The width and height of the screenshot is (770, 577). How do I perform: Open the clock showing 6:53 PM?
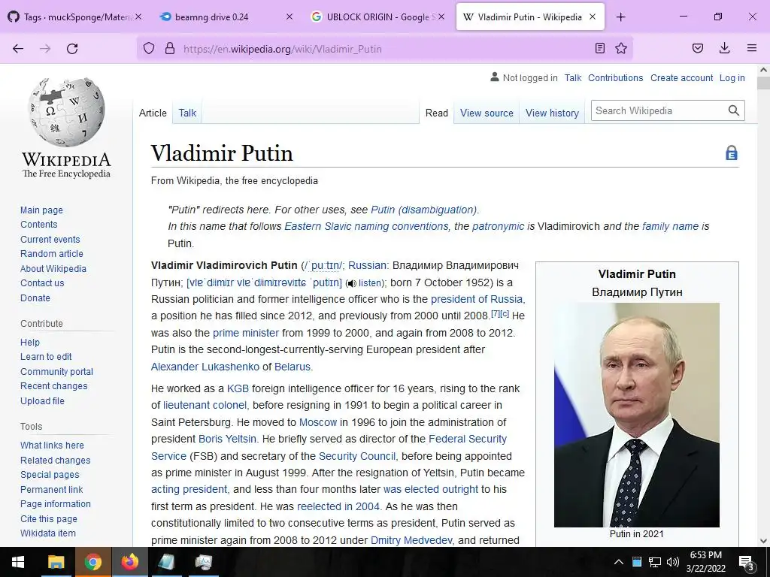(x=705, y=562)
